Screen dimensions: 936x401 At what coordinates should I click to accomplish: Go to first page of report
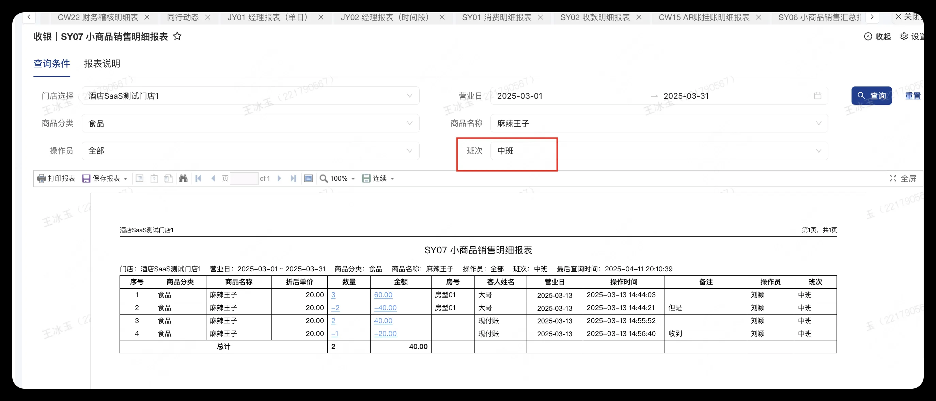click(x=198, y=178)
